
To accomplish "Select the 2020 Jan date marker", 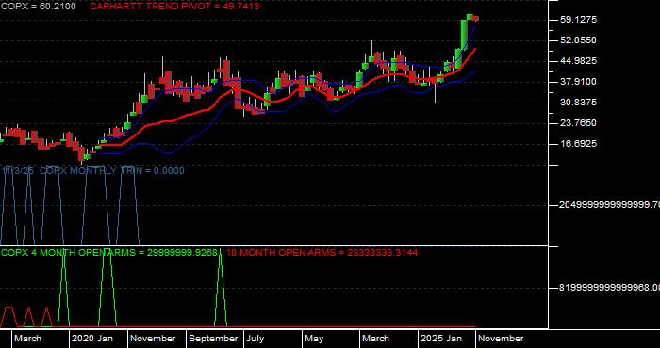I will pos(92,339).
